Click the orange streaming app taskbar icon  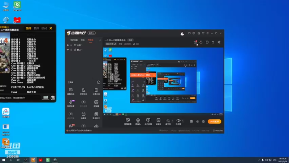33,160
